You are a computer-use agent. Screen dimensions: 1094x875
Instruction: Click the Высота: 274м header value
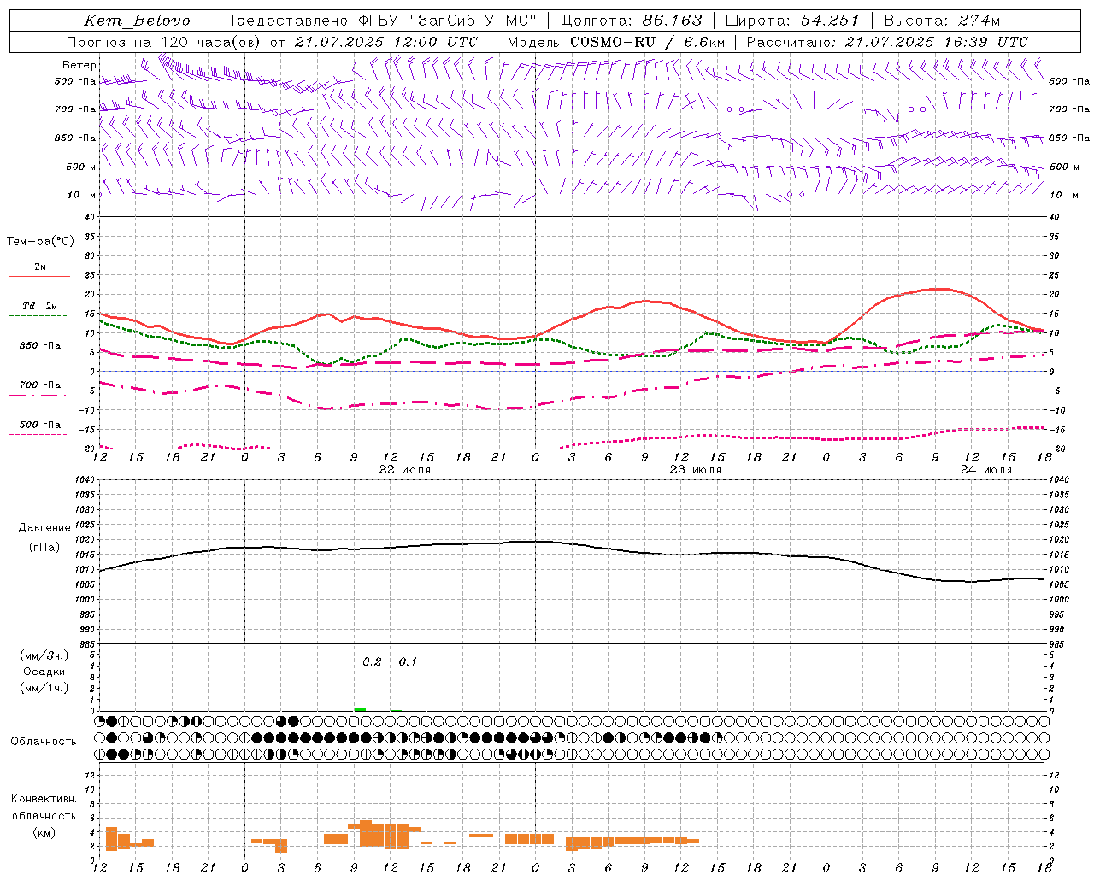[942, 21]
